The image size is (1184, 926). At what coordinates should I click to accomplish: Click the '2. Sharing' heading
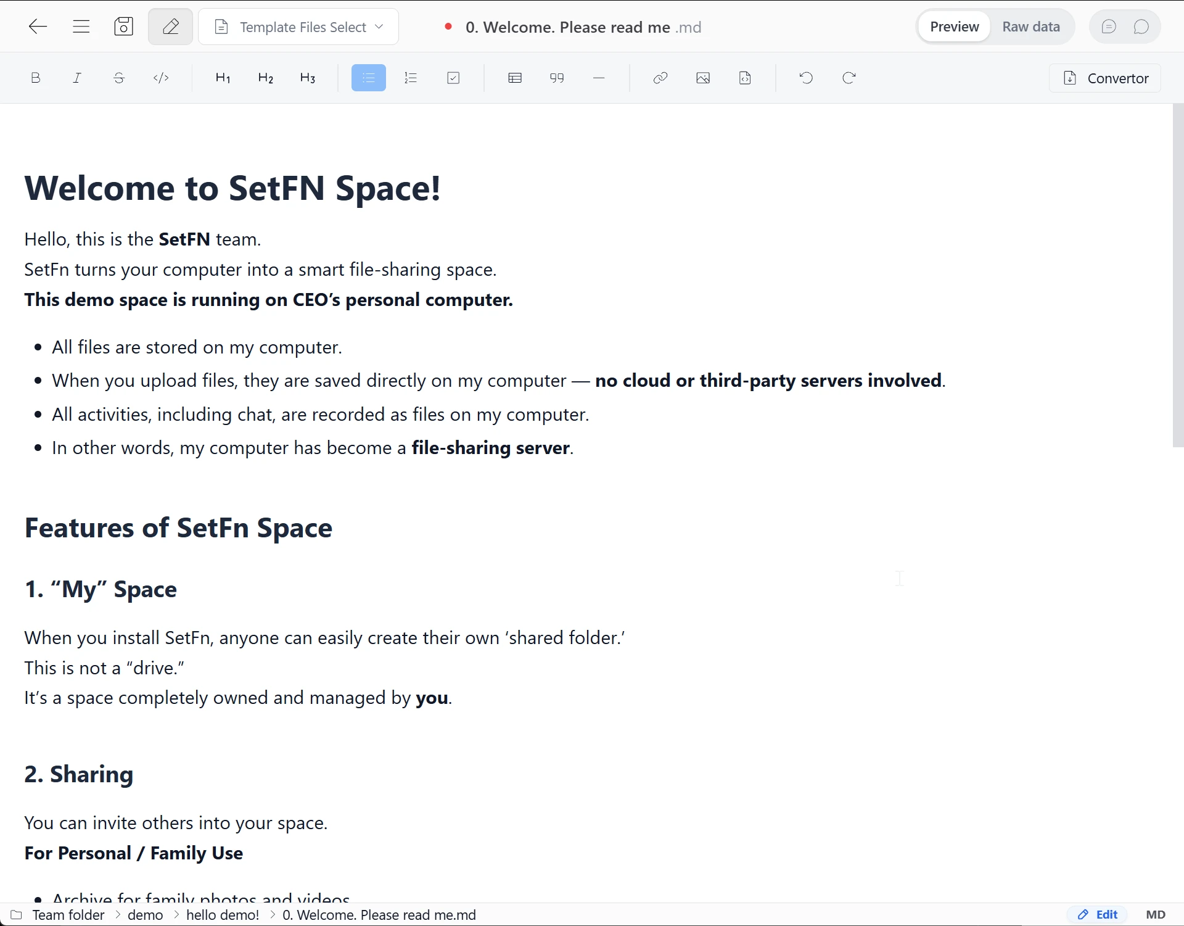coord(79,774)
